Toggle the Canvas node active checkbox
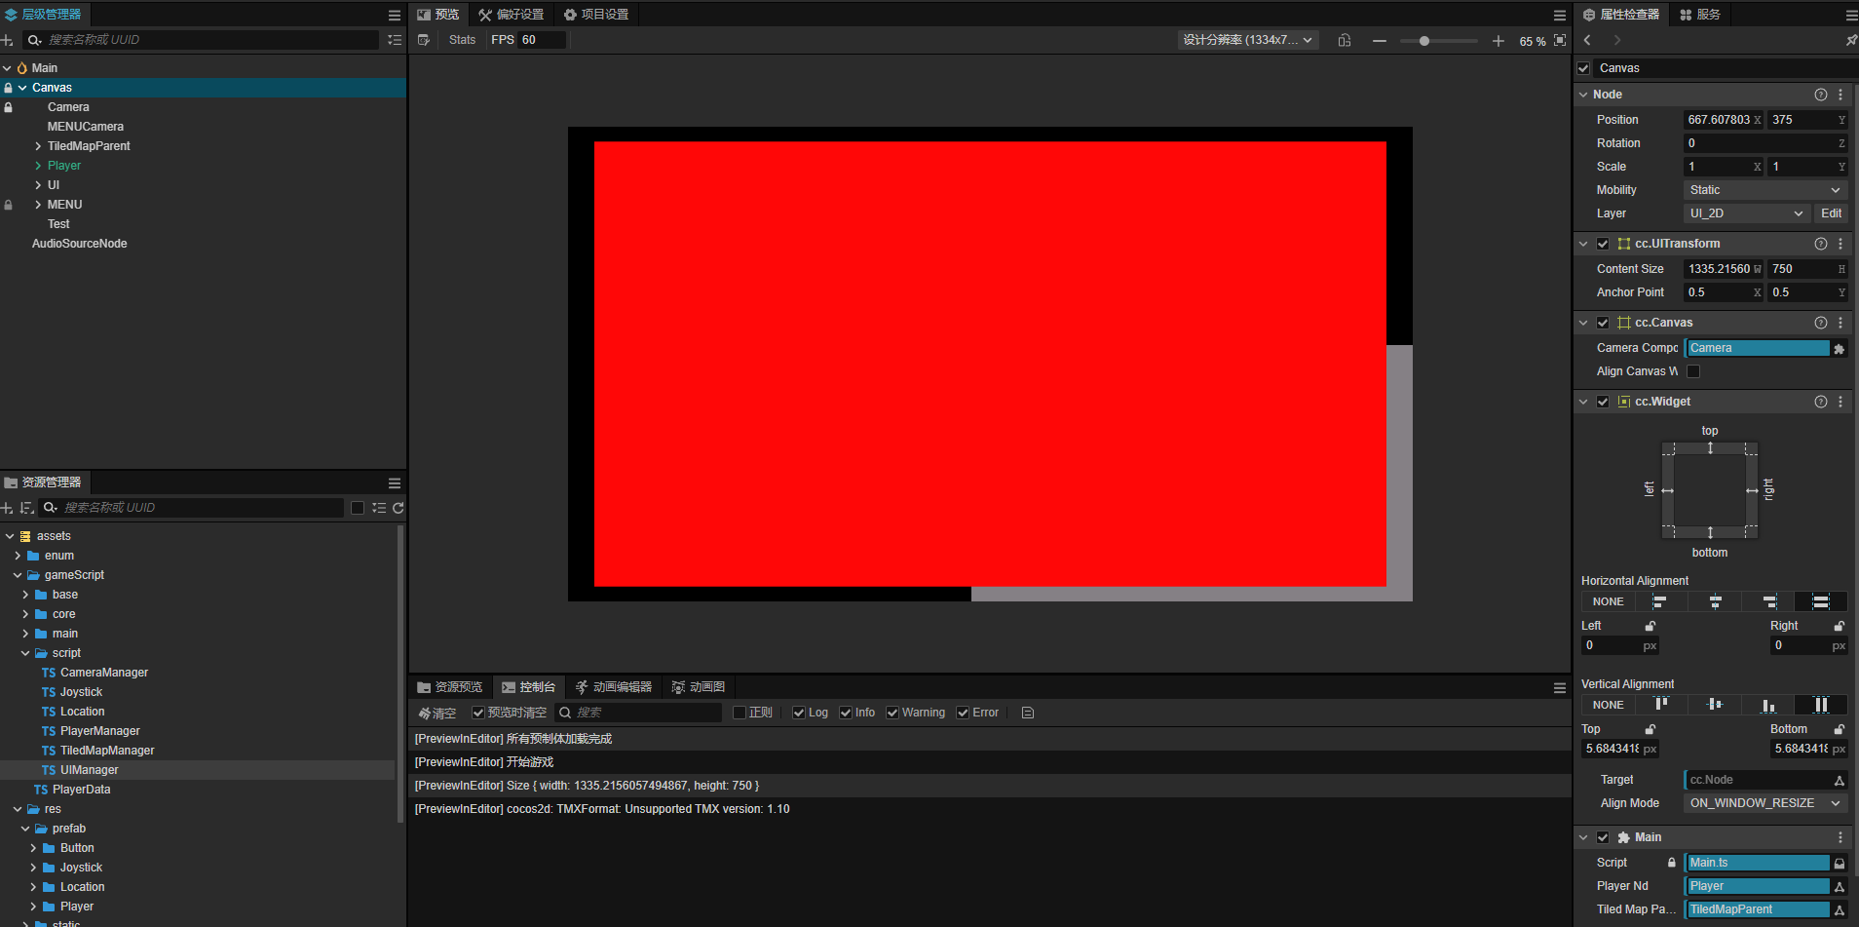The image size is (1859, 927). tap(1583, 68)
